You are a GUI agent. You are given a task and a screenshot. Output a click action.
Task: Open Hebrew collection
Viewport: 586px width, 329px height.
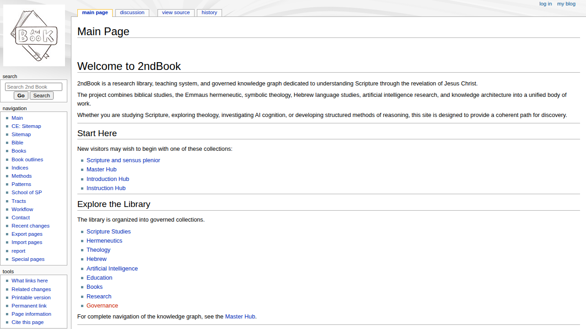[97, 259]
